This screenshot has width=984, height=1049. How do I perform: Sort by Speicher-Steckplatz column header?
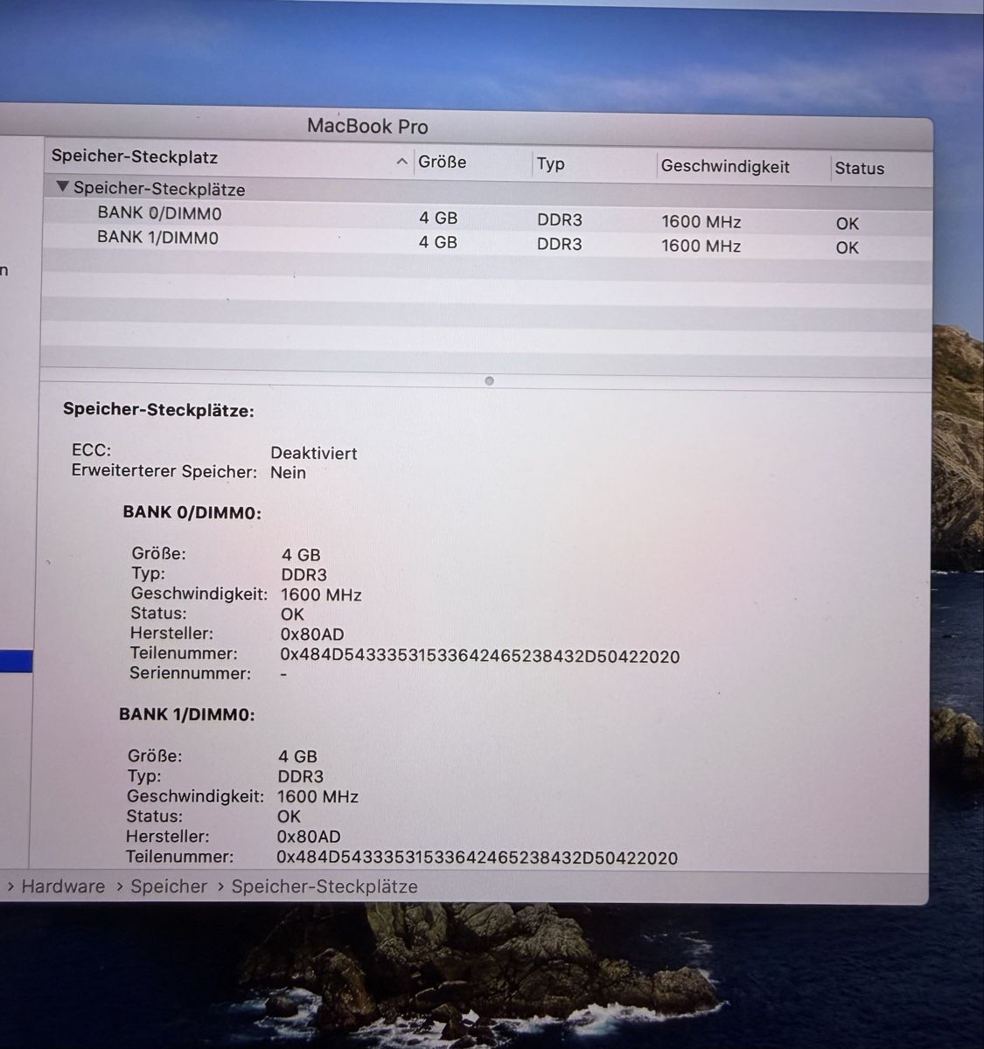135,157
